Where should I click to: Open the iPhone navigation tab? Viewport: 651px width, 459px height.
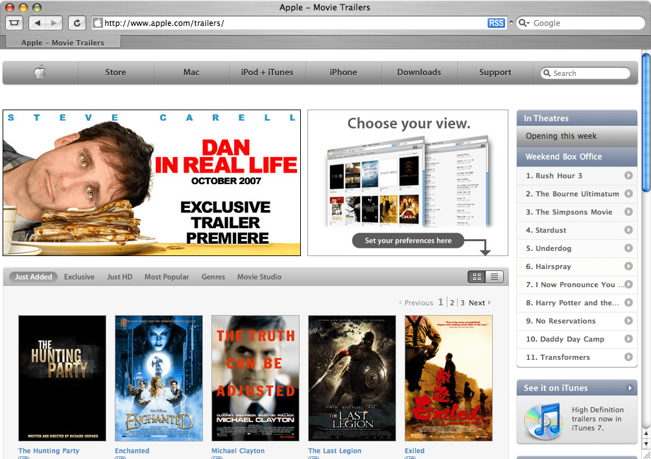[x=344, y=72]
